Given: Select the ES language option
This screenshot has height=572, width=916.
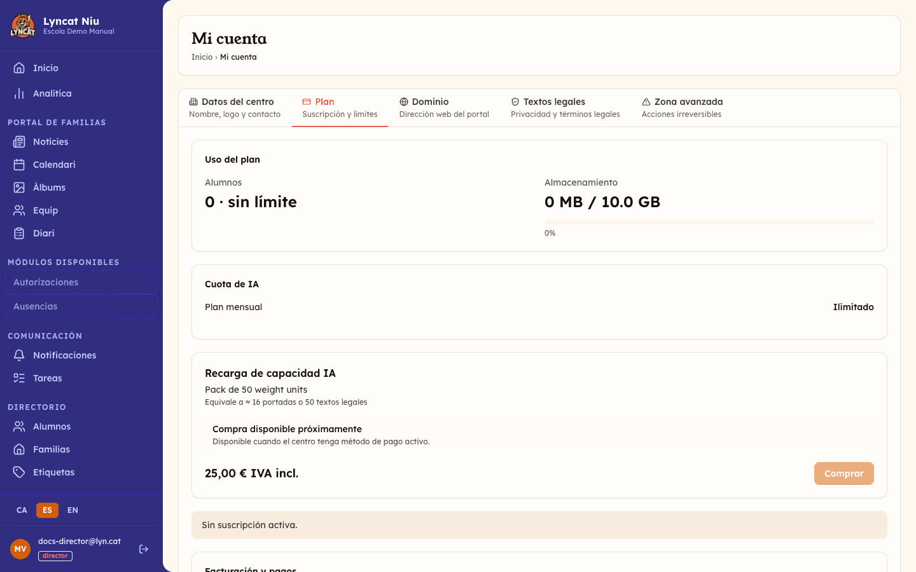Looking at the screenshot, I should point(47,510).
